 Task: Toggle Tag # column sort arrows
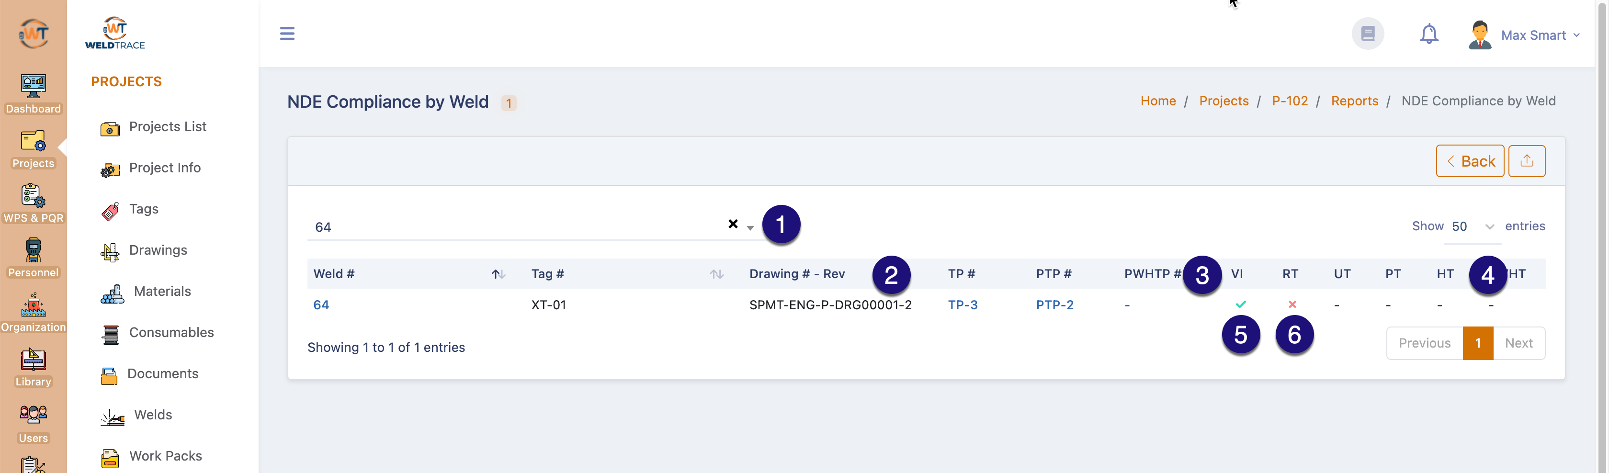pos(716,274)
